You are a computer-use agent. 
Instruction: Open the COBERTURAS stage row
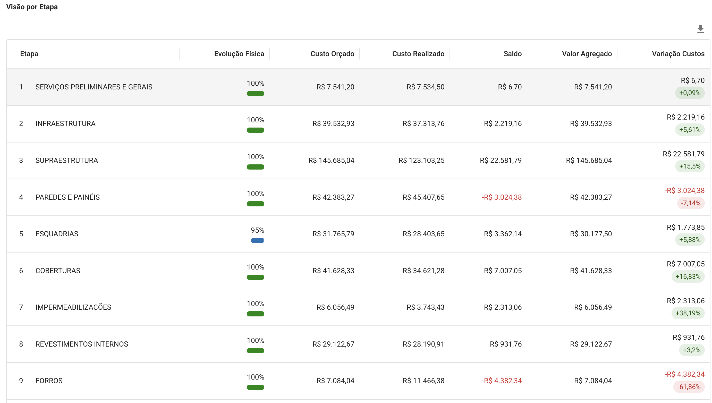(358, 271)
